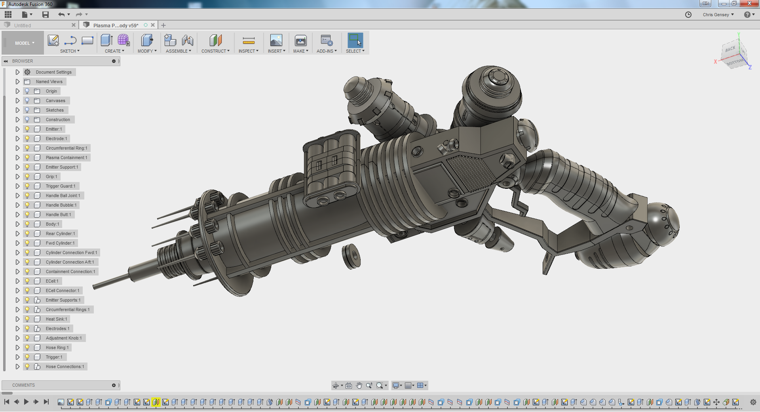Open the 3D Print Make icon
Viewport: 760px width, 412px height.
tap(300, 40)
